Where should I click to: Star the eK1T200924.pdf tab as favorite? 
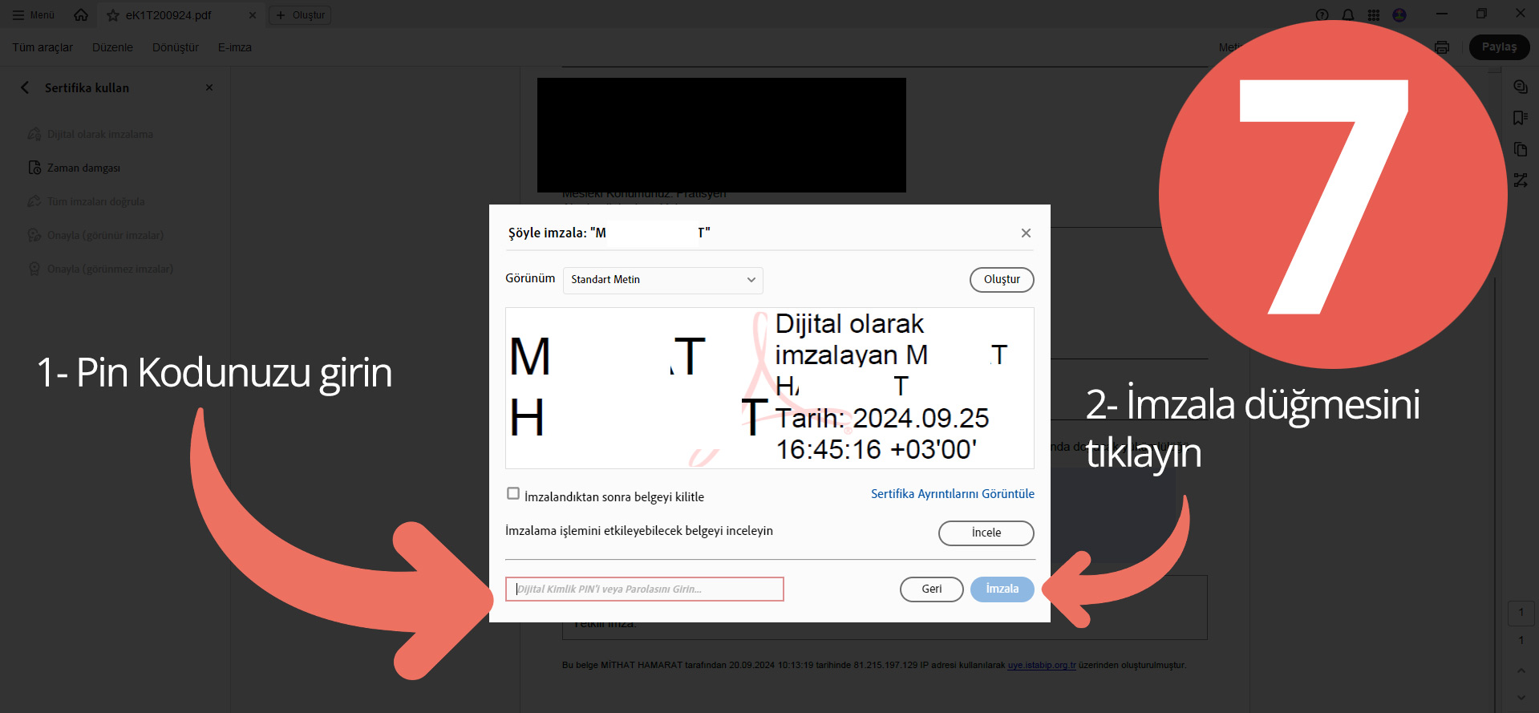click(x=113, y=15)
